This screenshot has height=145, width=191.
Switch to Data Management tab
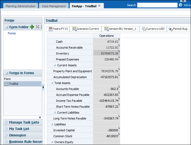54,6
